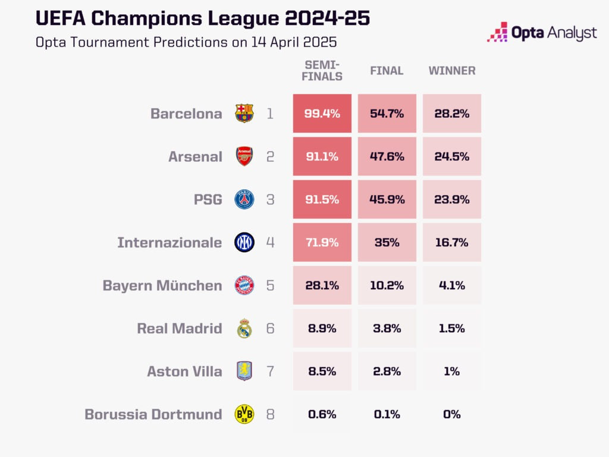Click the Real Madrid team name
Viewport: 609px width, 457px height.
pos(179,328)
